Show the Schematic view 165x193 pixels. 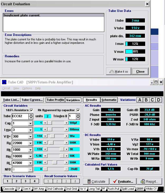(x=109, y=100)
